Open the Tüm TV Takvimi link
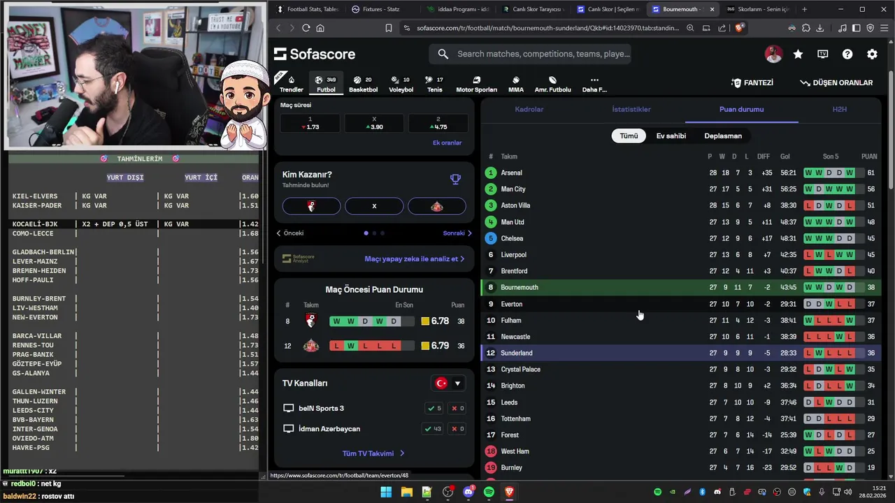This screenshot has height=503, width=895. (x=373, y=453)
